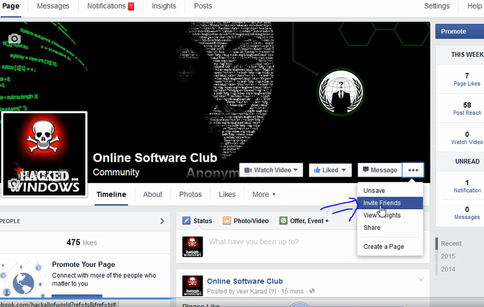
Task: Open the Notifications tab
Action: click(x=106, y=6)
